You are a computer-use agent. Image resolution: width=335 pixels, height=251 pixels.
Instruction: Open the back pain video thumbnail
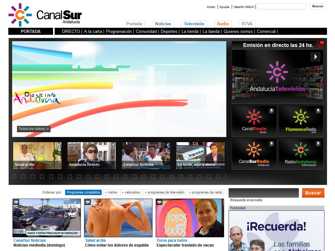(x=118, y=218)
